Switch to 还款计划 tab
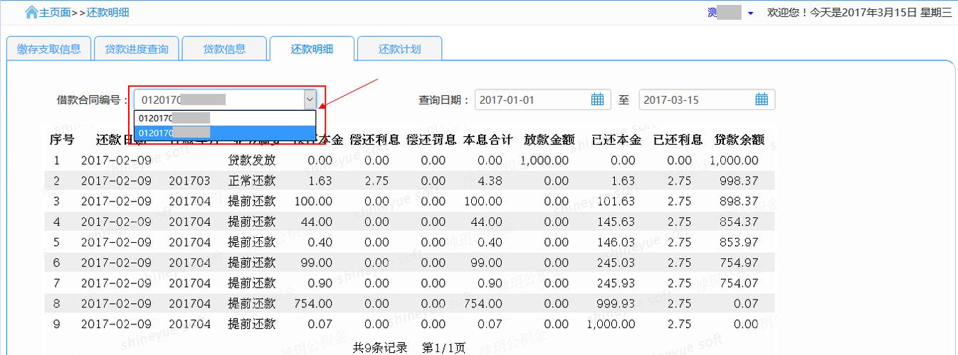 [x=399, y=49]
